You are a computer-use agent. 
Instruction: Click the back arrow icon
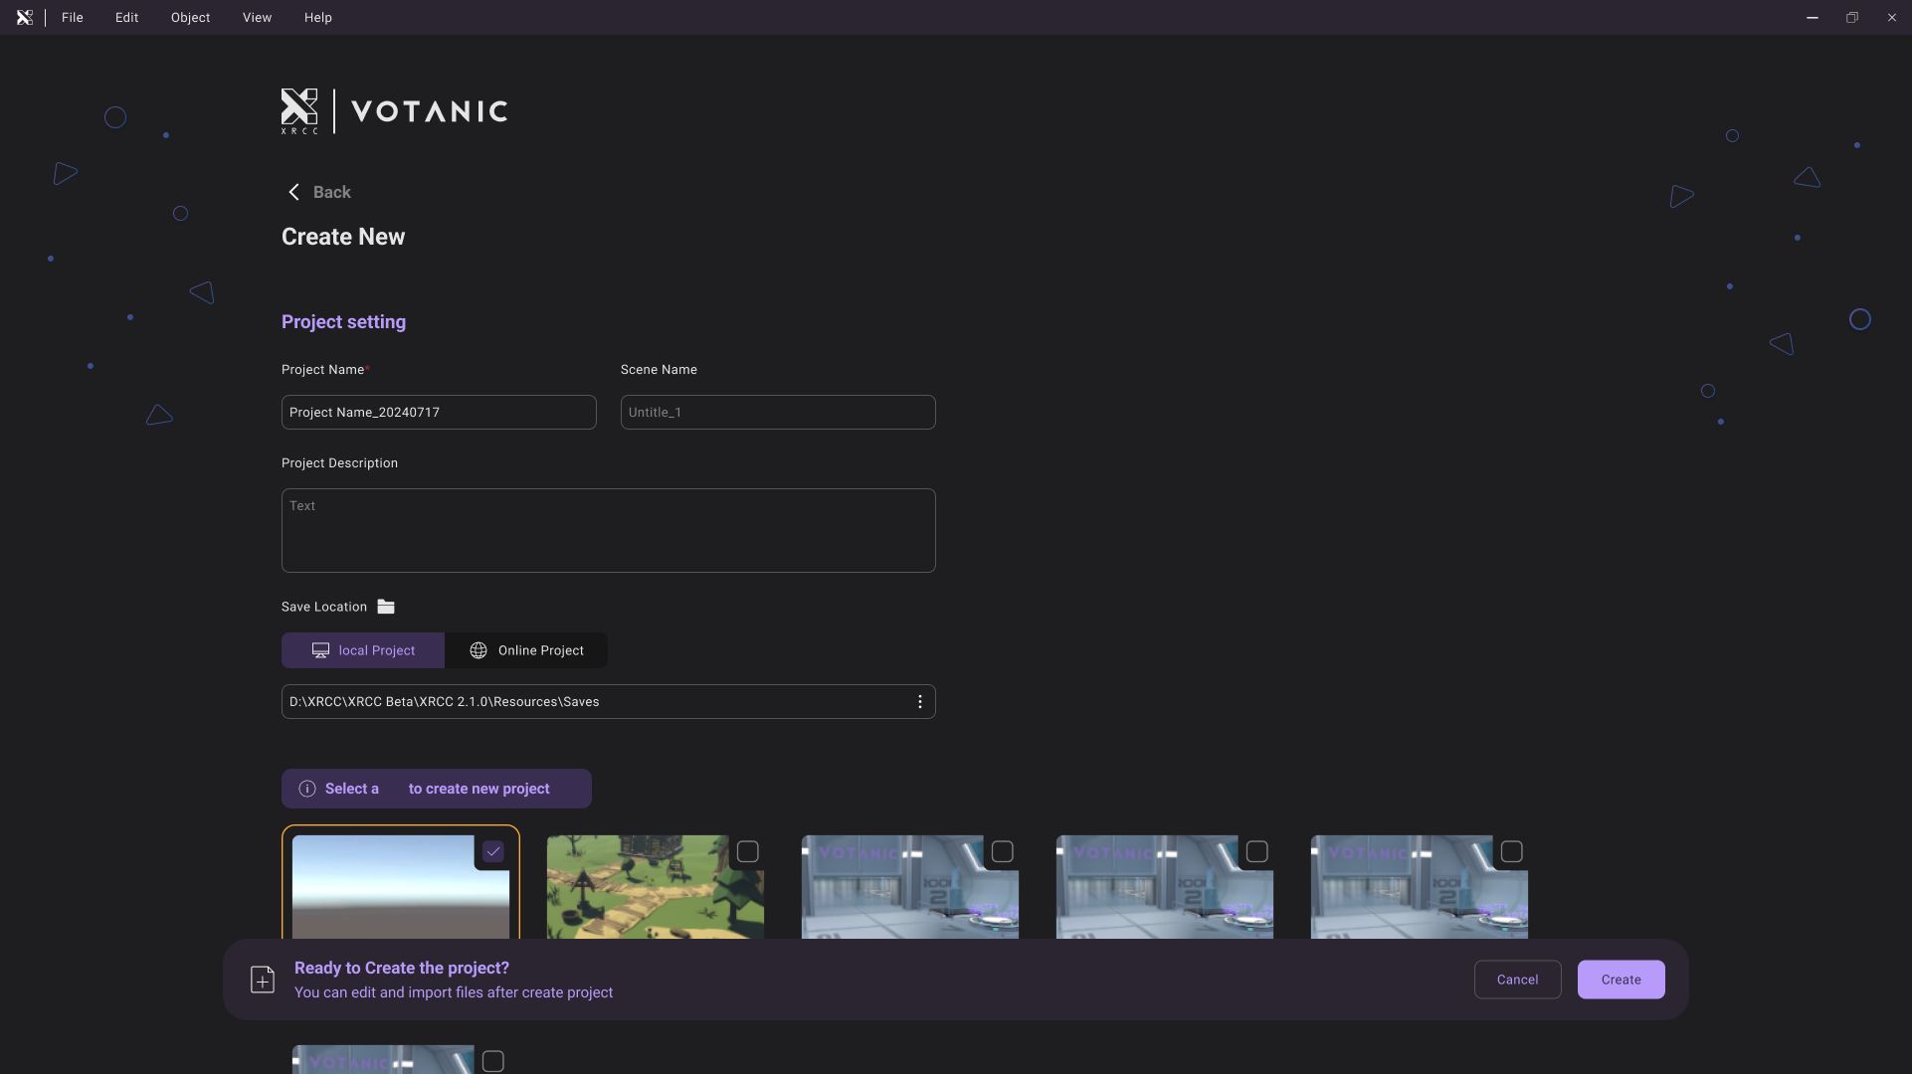(293, 192)
